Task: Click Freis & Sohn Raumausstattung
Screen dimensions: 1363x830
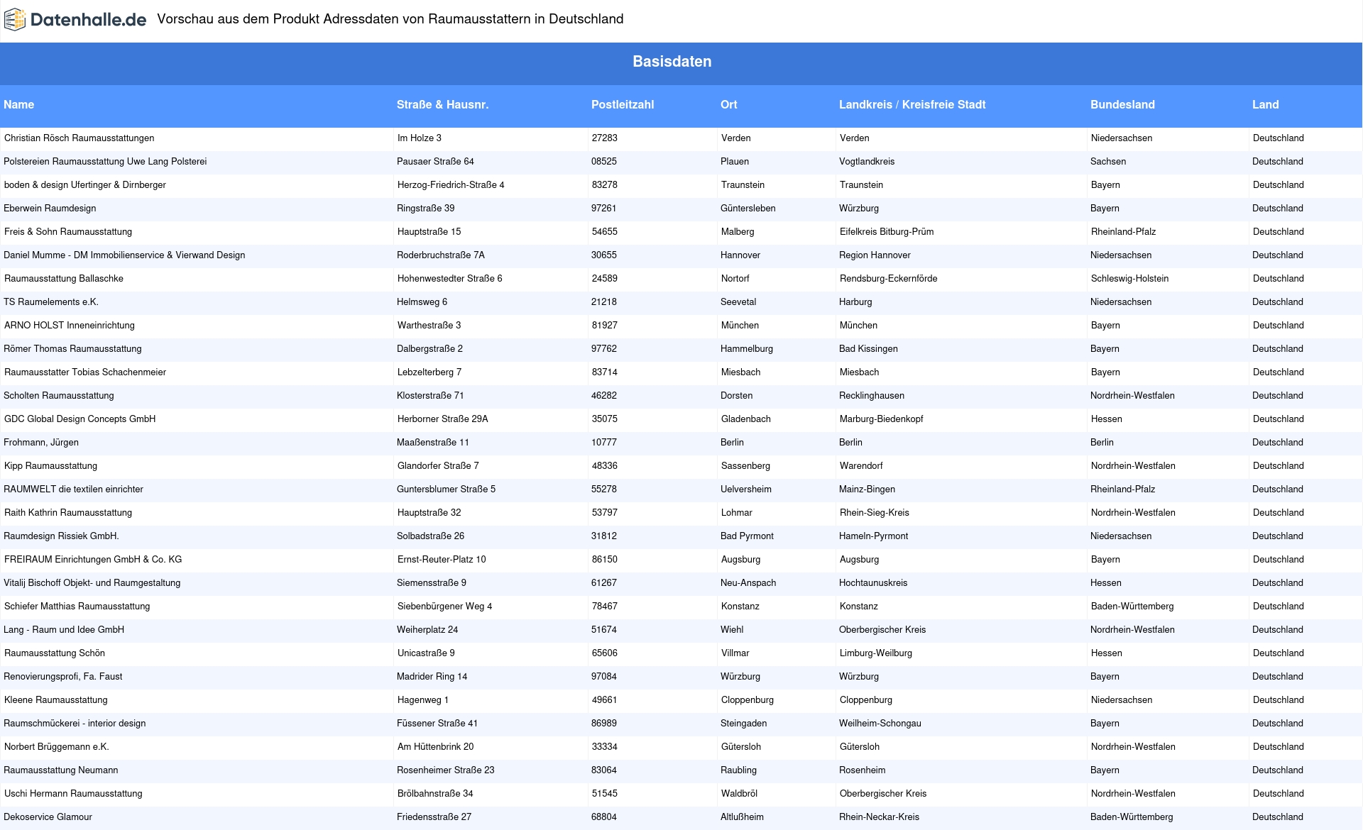Action: [68, 232]
